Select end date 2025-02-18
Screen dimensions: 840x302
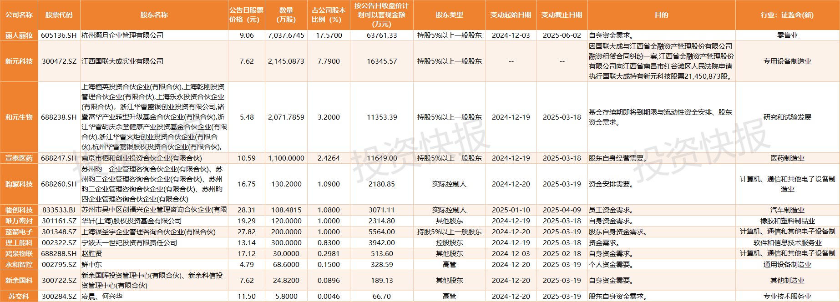tap(562, 254)
